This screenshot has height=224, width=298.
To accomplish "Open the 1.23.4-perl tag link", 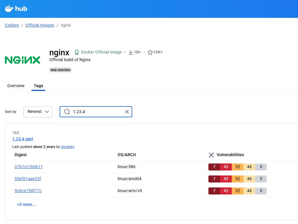I will [22, 139].
